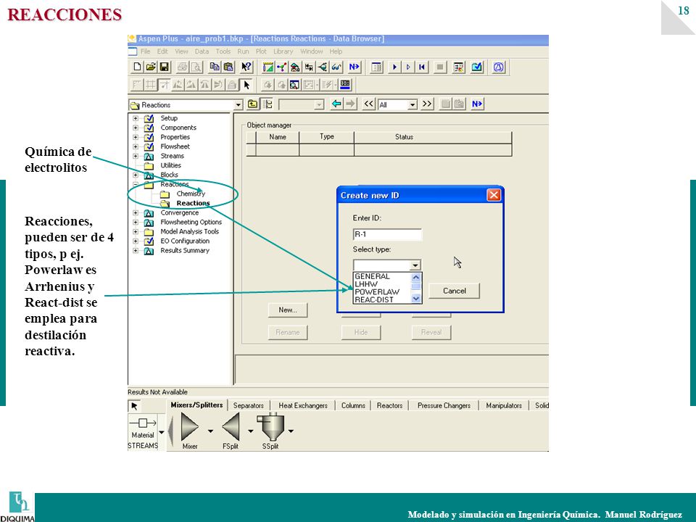Screen dimensions: 696x522
Task: Select the Chemistry folder in tree
Action: pyautogui.click(x=191, y=194)
